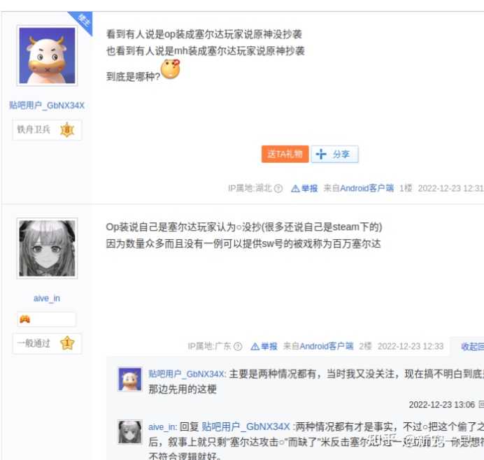The height and width of the screenshot is (460, 484).
Task: Report first floor post via 举报
Action: 304,188
